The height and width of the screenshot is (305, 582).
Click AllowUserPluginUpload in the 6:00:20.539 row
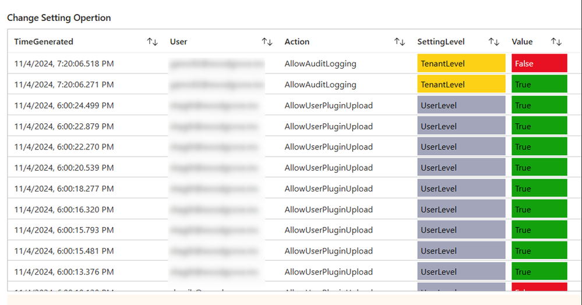(x=329, y=168)
